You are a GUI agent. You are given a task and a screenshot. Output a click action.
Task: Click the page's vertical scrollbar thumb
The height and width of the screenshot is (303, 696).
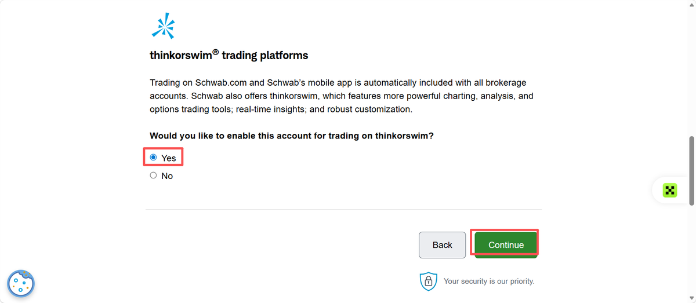click(691, 171)
